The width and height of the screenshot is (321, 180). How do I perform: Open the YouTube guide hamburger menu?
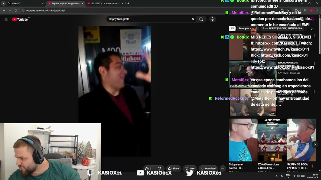tap(6, 19)
